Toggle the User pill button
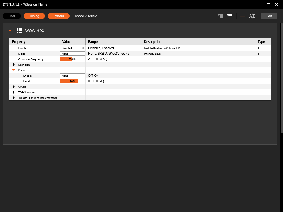This screenshot has height=212, width=283. (12, 16)
